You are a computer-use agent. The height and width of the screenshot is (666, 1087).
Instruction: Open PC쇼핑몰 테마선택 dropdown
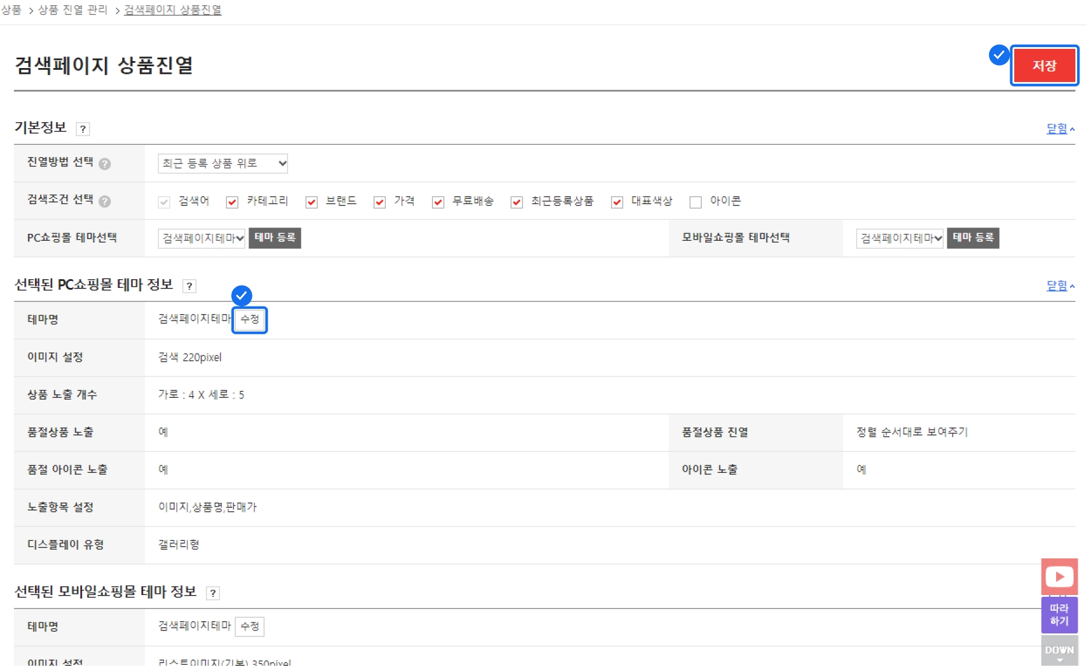(x=201, y=238)
